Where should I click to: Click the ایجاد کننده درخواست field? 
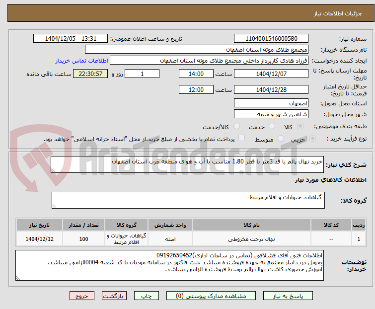[209, 61]
